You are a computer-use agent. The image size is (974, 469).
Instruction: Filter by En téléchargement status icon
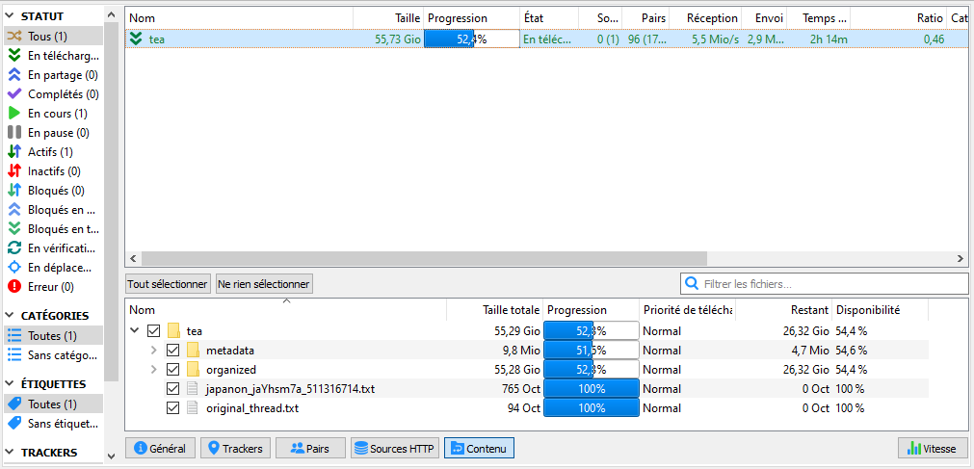click(x=14, y=56)
